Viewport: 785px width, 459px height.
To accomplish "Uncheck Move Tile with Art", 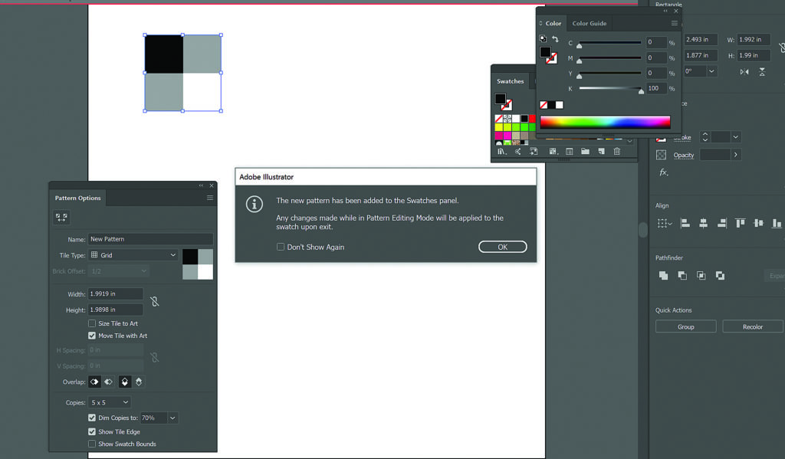I will 92,336.
